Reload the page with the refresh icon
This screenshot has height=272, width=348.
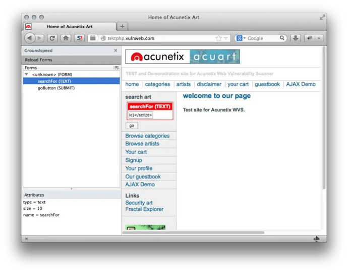(x=52, y=38)
